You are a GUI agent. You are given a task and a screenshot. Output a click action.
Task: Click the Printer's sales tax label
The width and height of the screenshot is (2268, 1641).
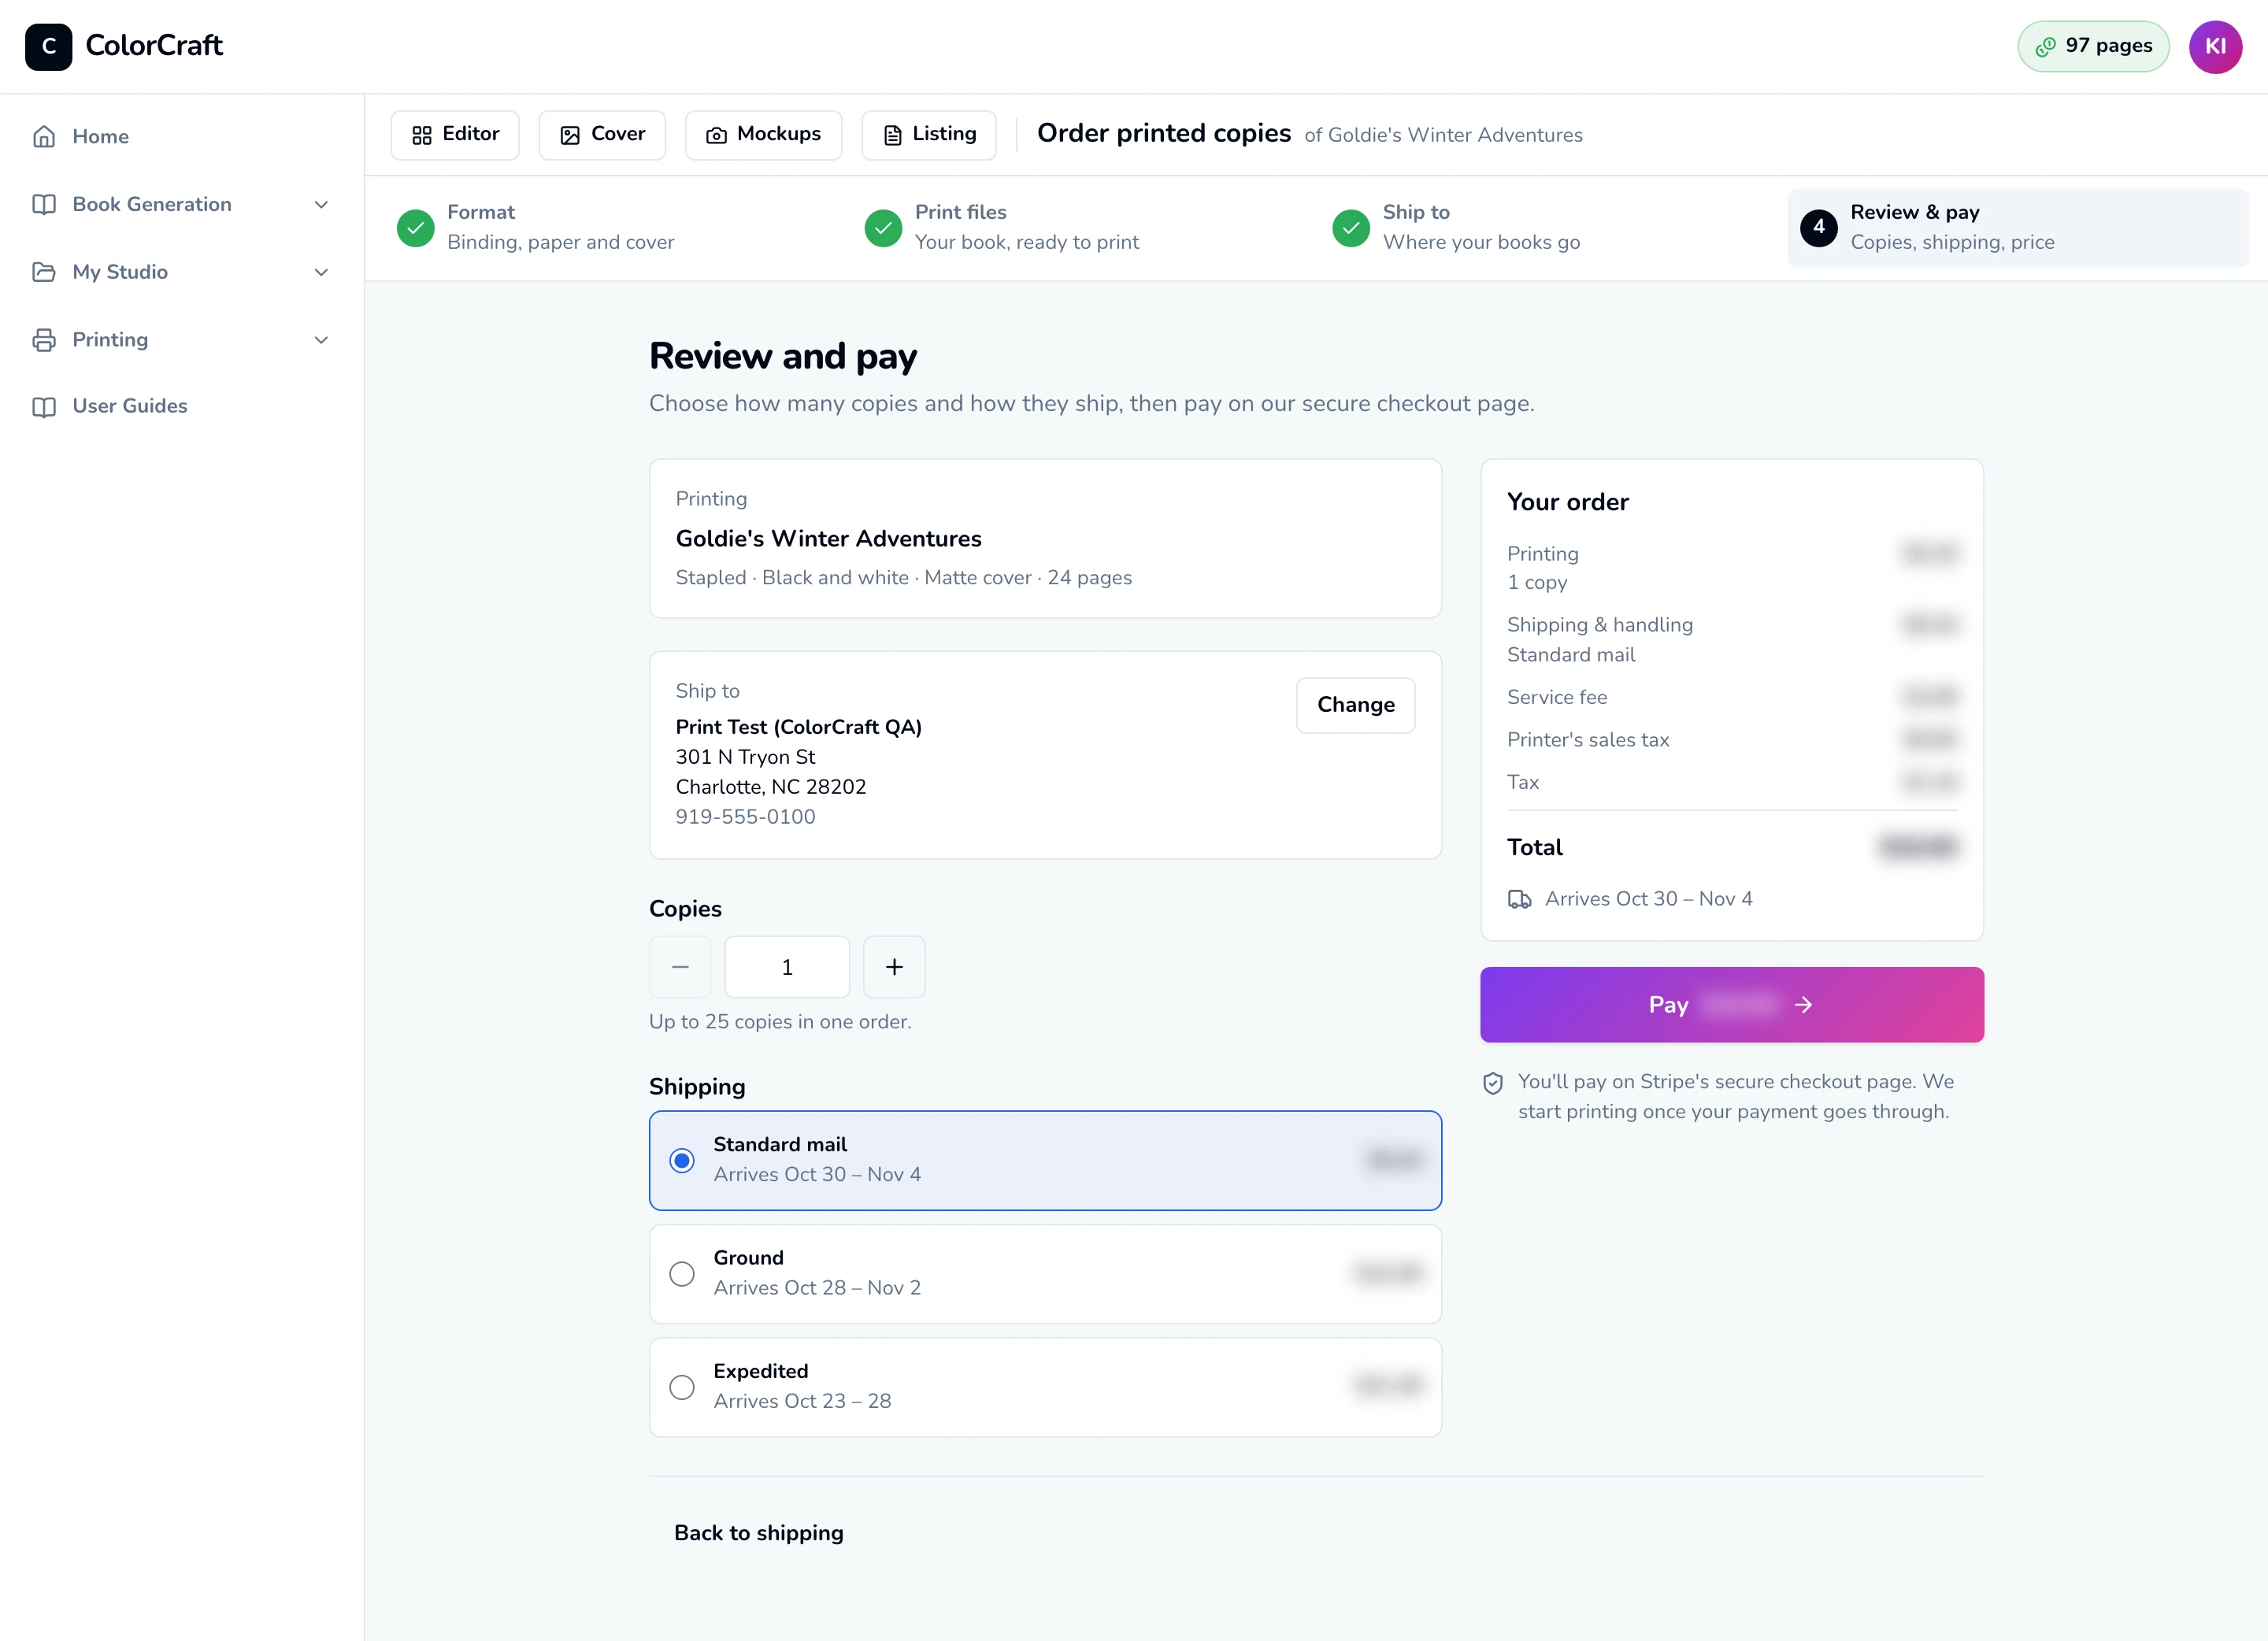[1588, 740]
